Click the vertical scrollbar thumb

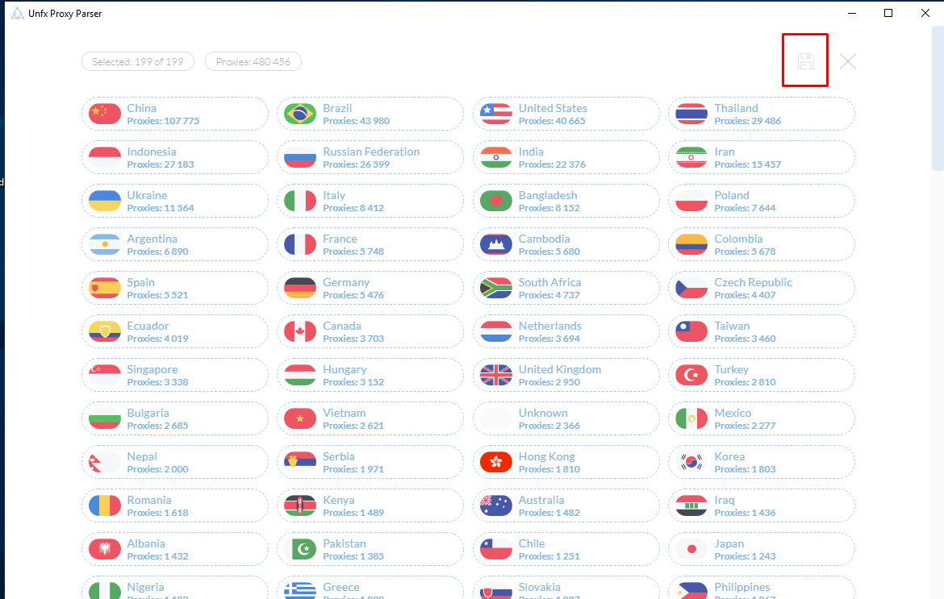pyautogui.click(x=938, y=97)
